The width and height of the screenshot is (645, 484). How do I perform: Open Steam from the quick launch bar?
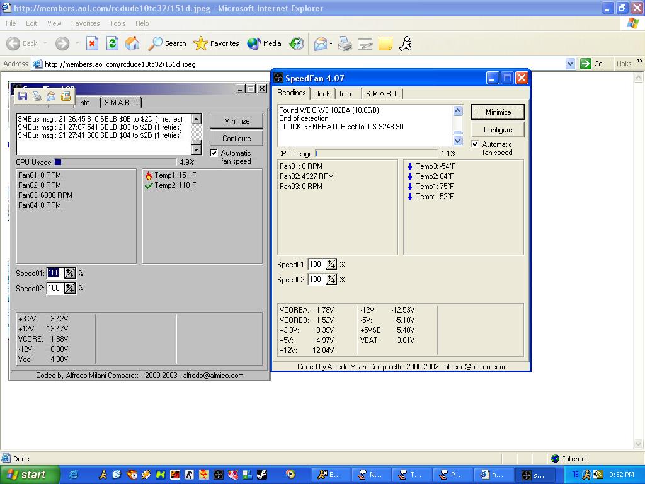pos(261,475)
